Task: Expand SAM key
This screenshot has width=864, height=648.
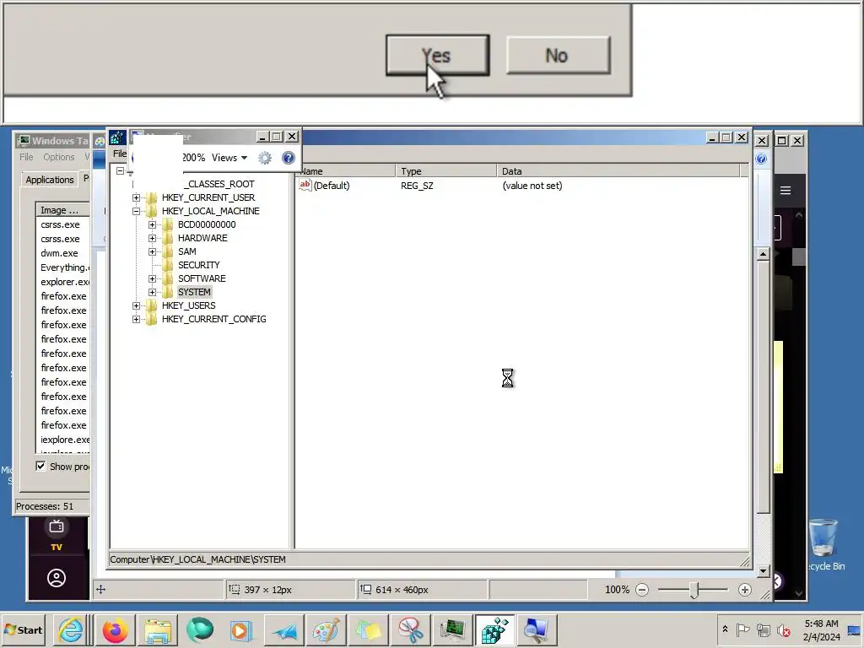Action: (152, 251)
